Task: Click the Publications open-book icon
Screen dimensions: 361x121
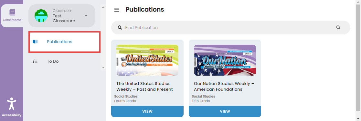Action: click(35, 42)
